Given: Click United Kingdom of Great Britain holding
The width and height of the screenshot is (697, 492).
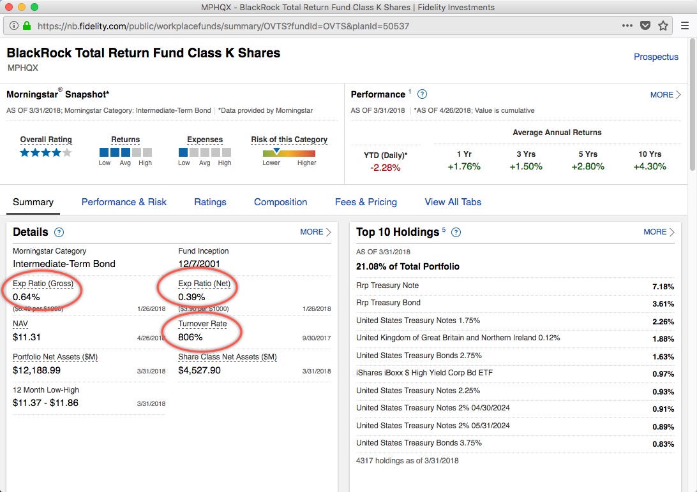Looking at the screenshot, I should [x=514, y=338].
